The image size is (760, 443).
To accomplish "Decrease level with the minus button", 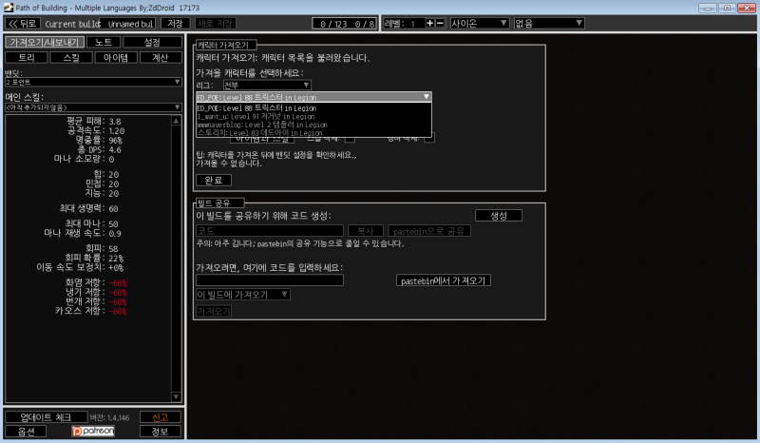I will tap(440, 23).
